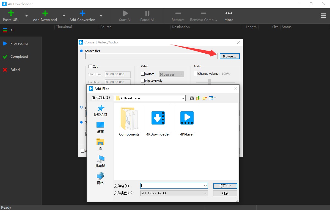Click the Destination column header
Viewport: 330px width, 210px height.
(181, 27)
